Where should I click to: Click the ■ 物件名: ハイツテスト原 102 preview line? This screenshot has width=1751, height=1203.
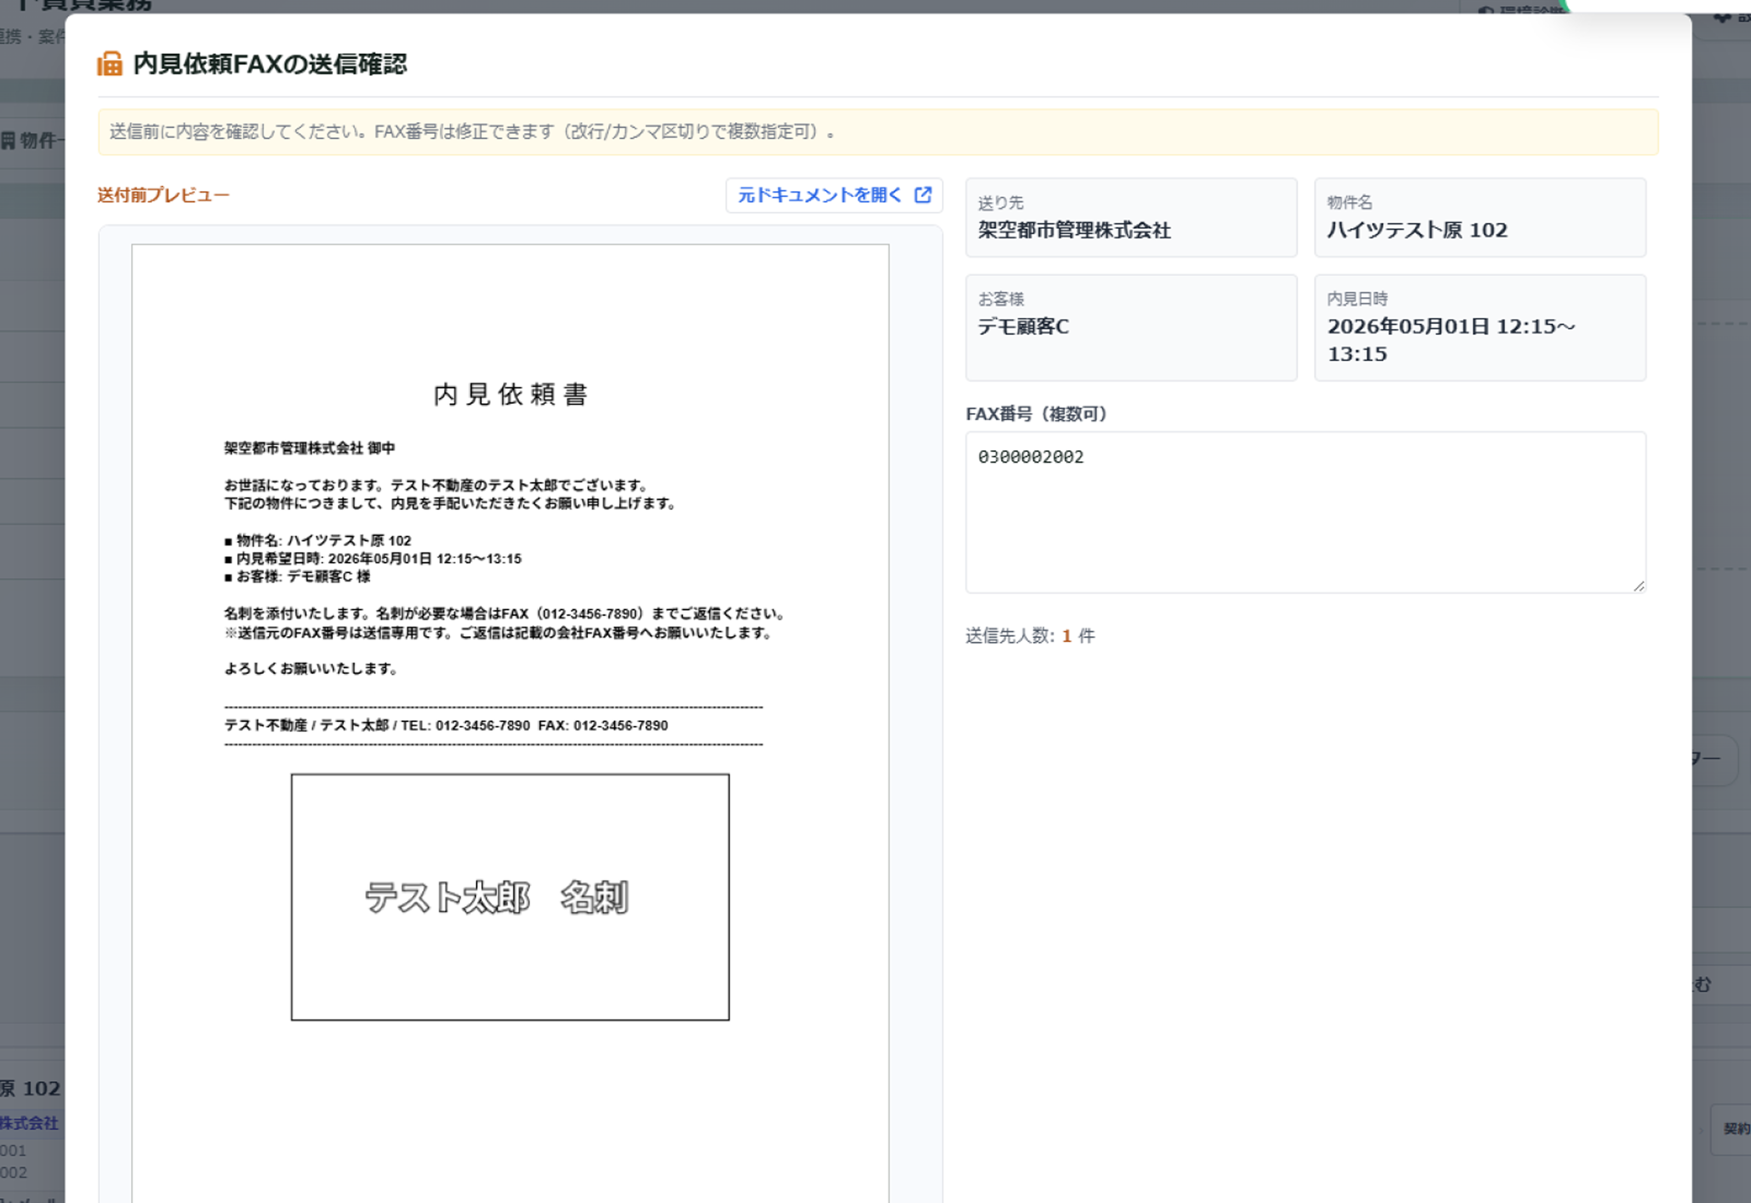[317, 540]
